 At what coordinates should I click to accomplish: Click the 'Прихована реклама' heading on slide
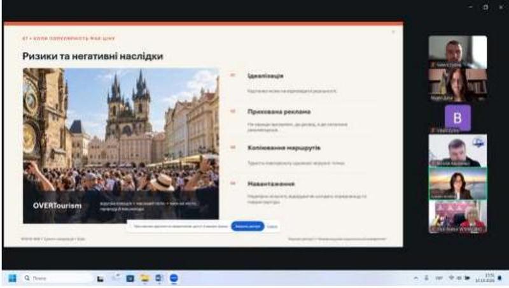pos(279,112)
